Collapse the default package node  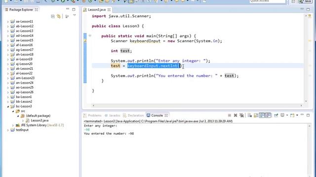pyautogui.click(x=18, y=116)
